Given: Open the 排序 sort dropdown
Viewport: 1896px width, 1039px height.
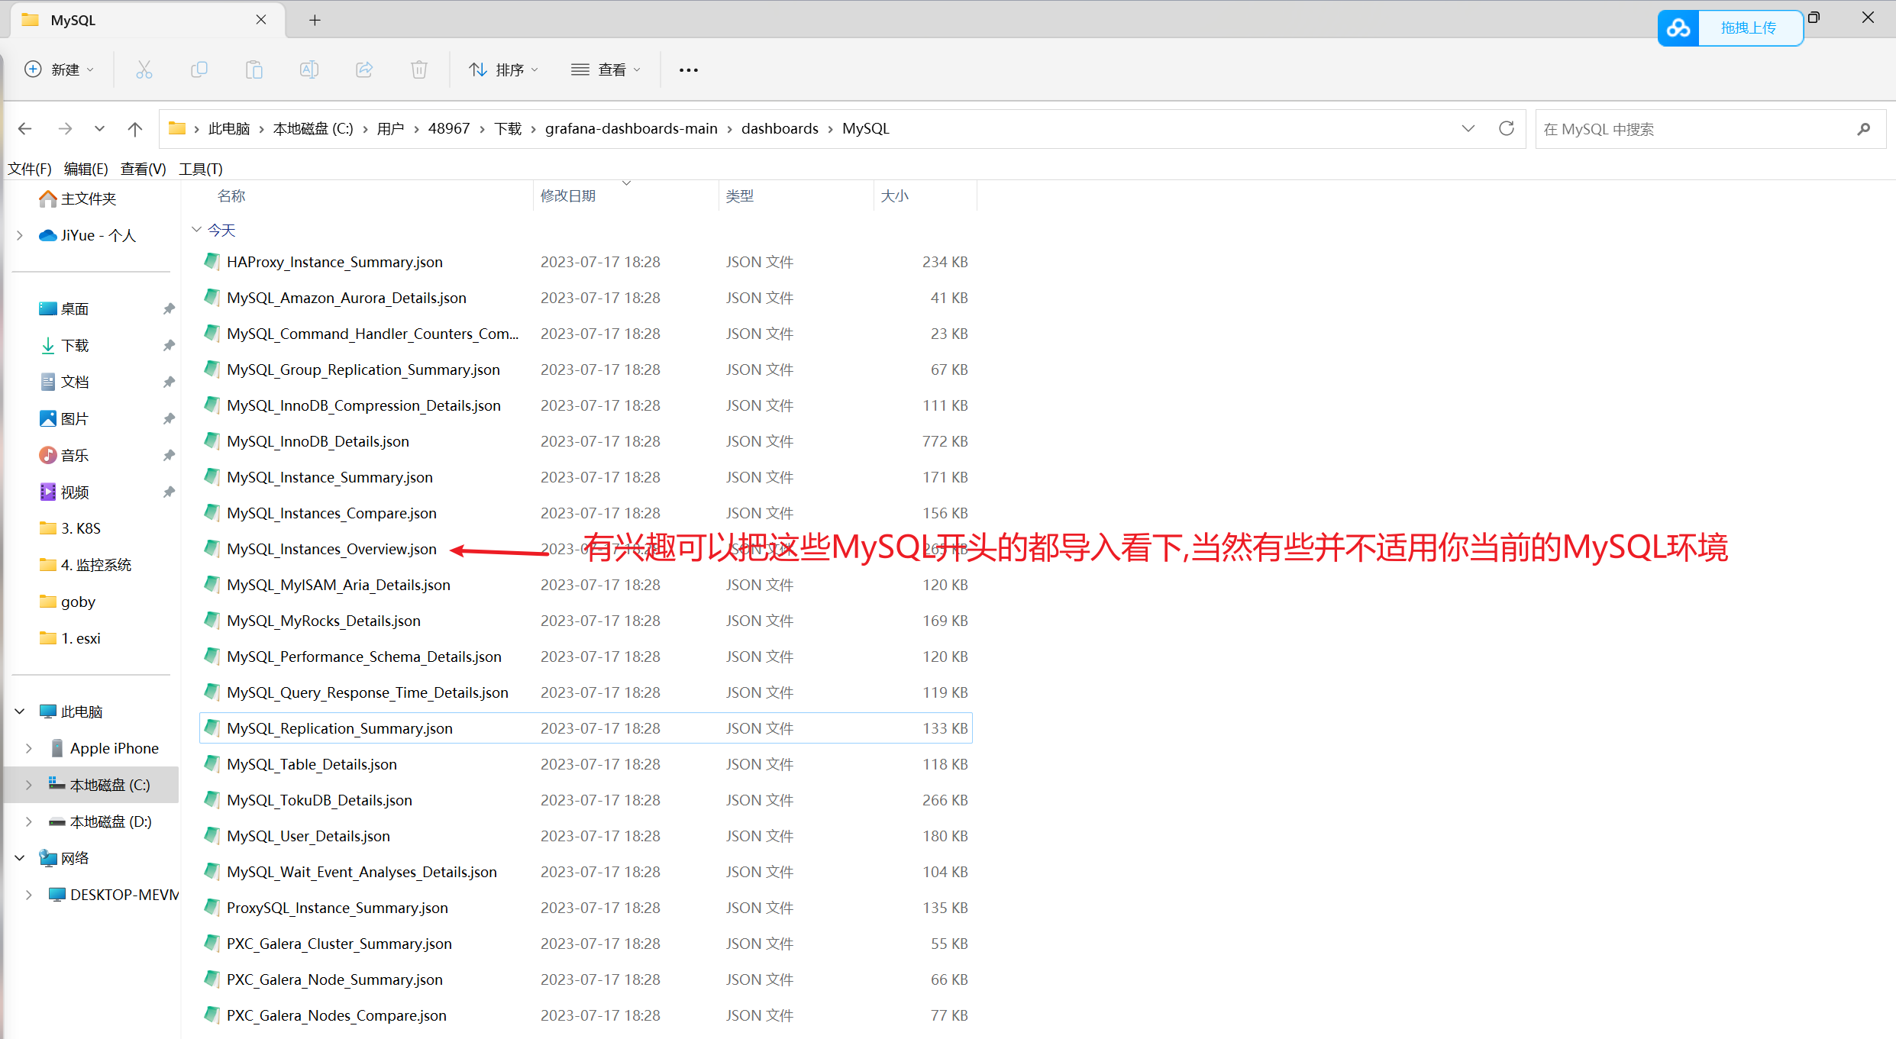Looking at the screenshot, I should tap(504, 70).
